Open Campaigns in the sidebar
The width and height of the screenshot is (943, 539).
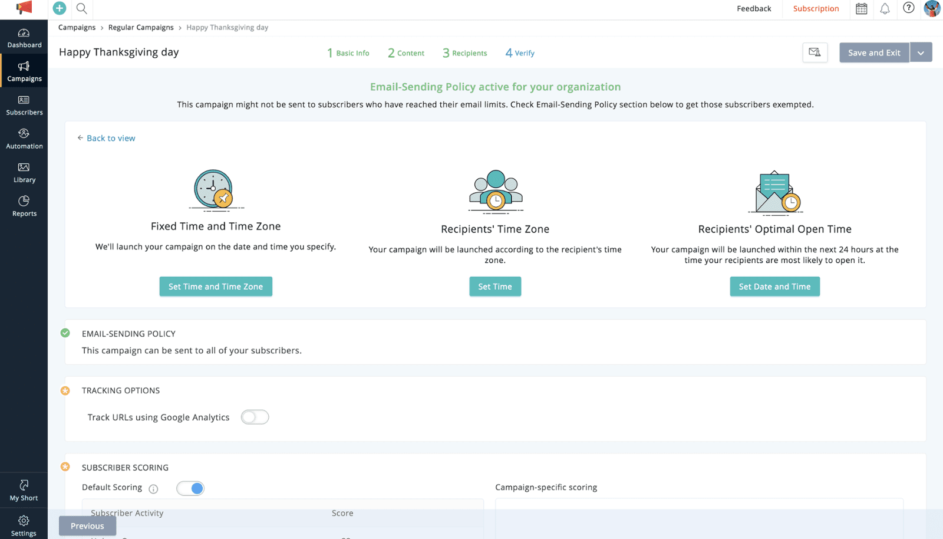[x=24, y=71]
